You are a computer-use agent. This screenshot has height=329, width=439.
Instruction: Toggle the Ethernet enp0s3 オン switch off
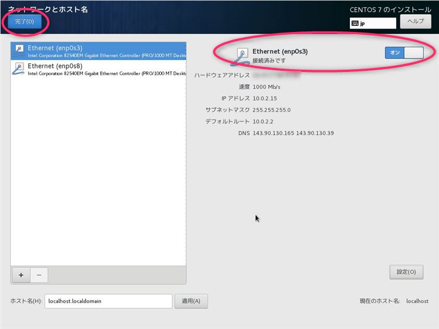pos(404,53)
